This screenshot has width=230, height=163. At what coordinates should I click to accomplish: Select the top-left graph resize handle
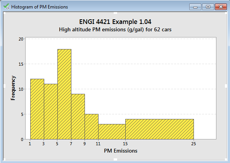(4, 13)
